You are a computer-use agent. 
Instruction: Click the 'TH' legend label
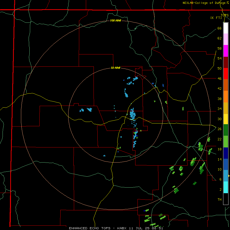pyautogui.click(x=220, y=200)
